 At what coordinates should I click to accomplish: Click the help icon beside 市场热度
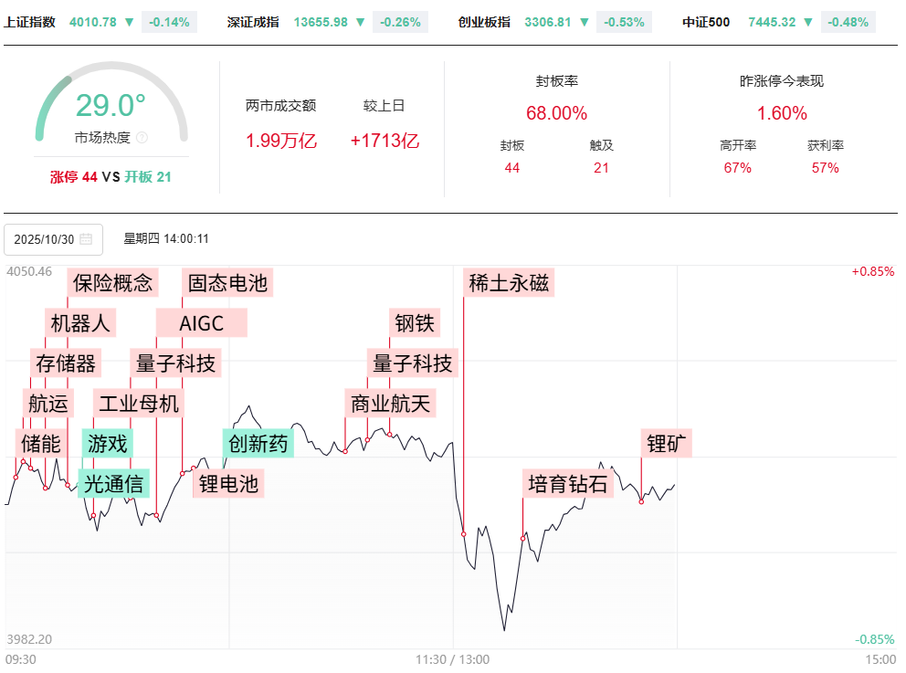[142, 139]
